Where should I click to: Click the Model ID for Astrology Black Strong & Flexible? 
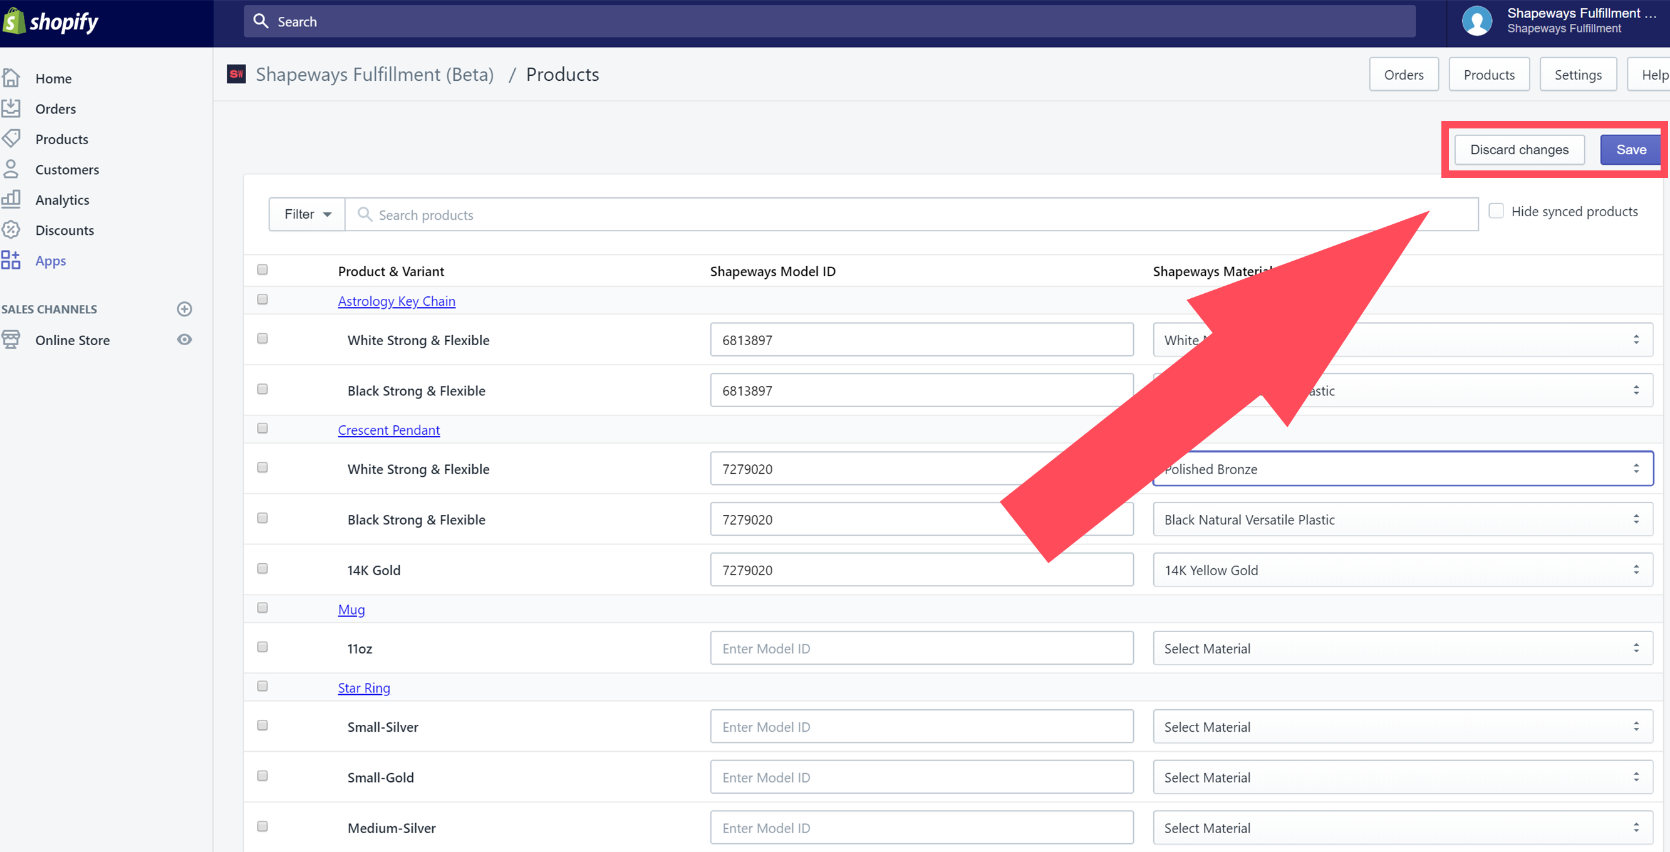point(921,390)
